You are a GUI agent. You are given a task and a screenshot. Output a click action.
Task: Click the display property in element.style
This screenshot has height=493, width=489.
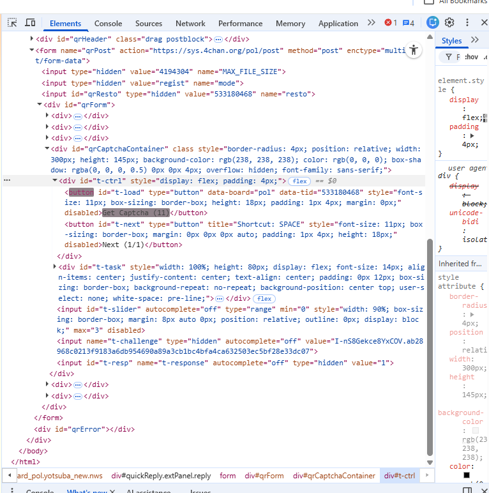click(463, 100)
